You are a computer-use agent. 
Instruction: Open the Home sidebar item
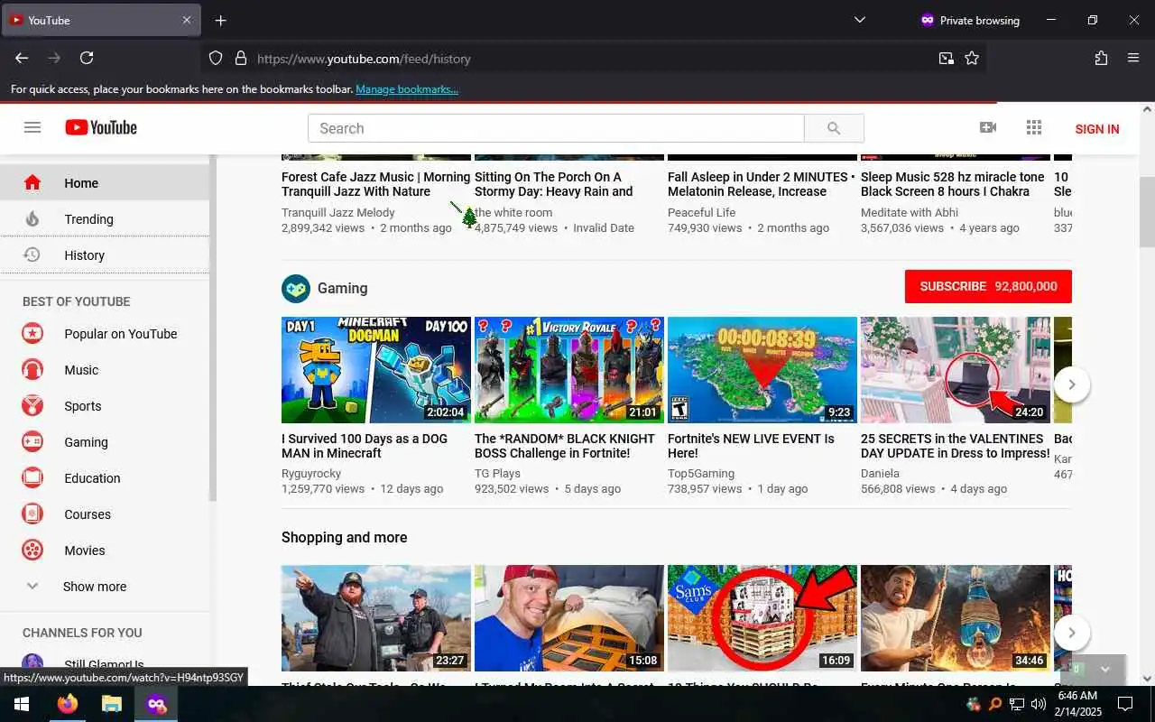pos(105,182)
